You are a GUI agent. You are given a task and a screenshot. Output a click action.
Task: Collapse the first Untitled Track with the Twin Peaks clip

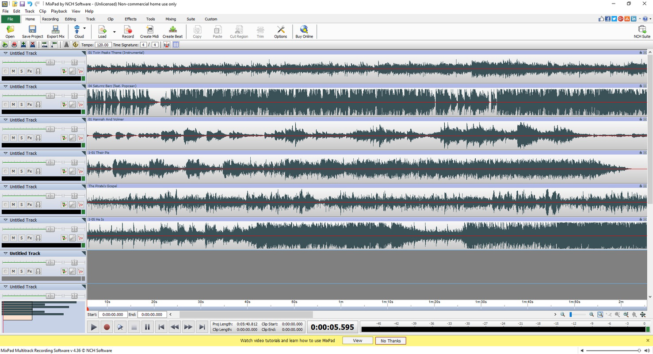click(x=6, y=53)
